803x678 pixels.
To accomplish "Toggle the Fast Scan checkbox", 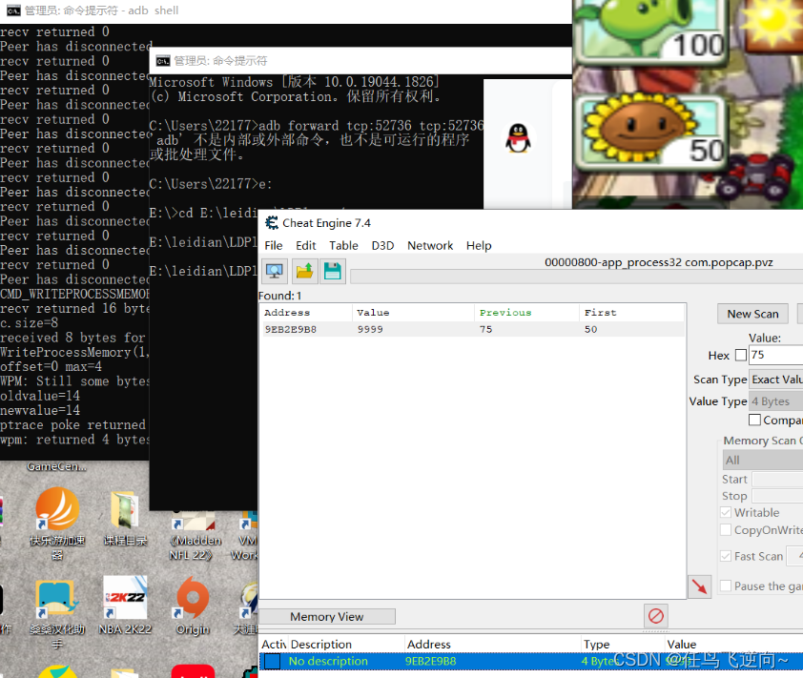I will pos(726,556).
